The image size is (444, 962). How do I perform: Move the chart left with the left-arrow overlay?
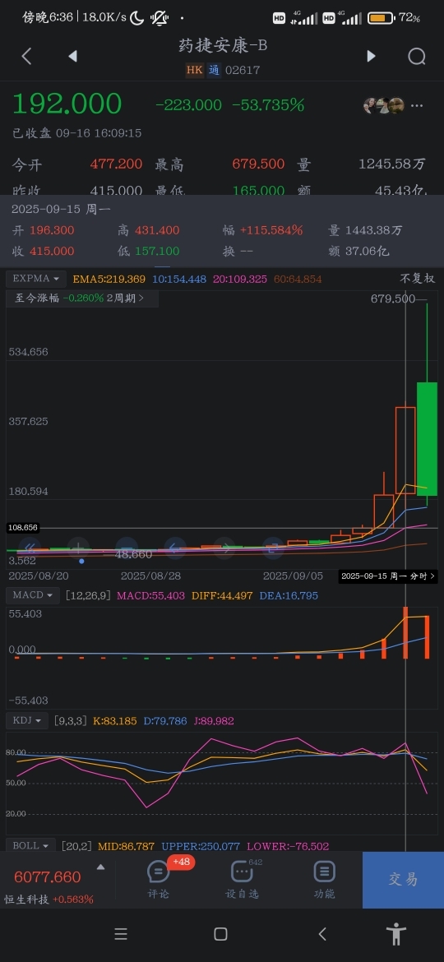click(x=175, y=548)
